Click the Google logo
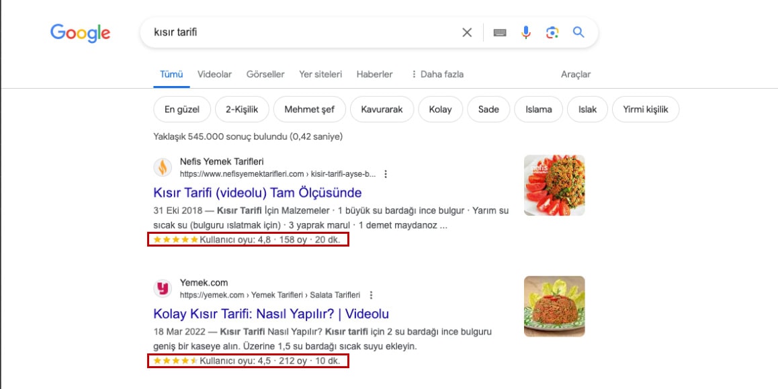The width and height of the screenshot is (778, 389). coord(80,32)
